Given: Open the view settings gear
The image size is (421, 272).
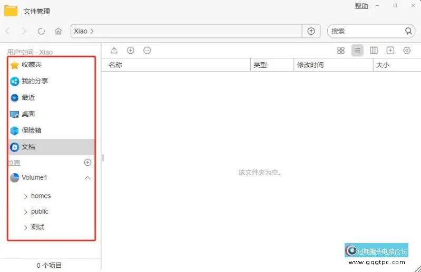Looking at the screenshot, I should [406, 50].
